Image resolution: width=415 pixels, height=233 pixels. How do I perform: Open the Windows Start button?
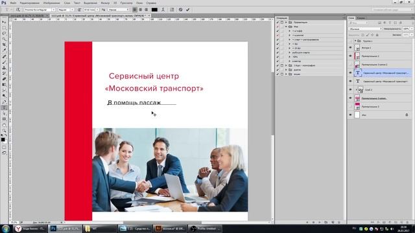click(x=6, y=228)
